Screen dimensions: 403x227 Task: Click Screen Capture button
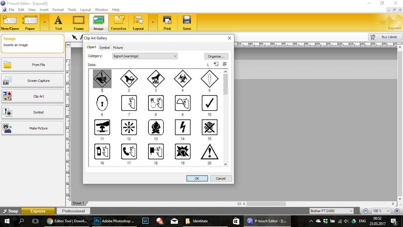[x=33, y=81]
